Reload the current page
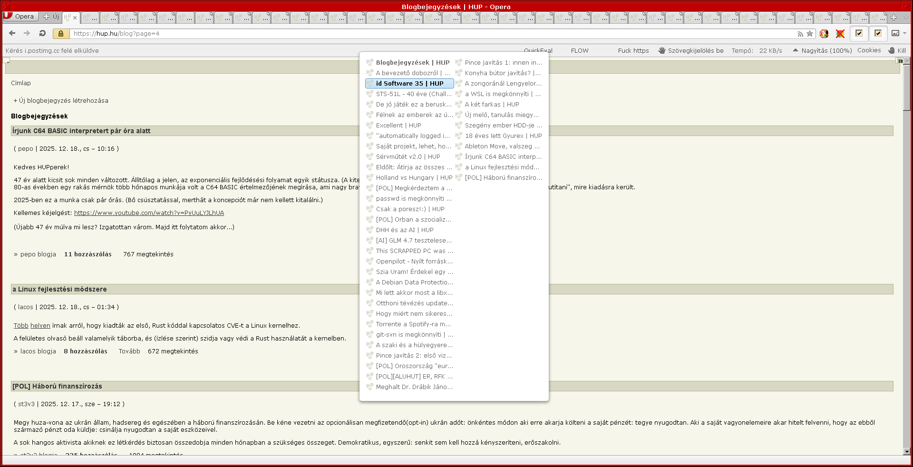The width and height of the screenshot is (913, 467). [x=42, y=33]
